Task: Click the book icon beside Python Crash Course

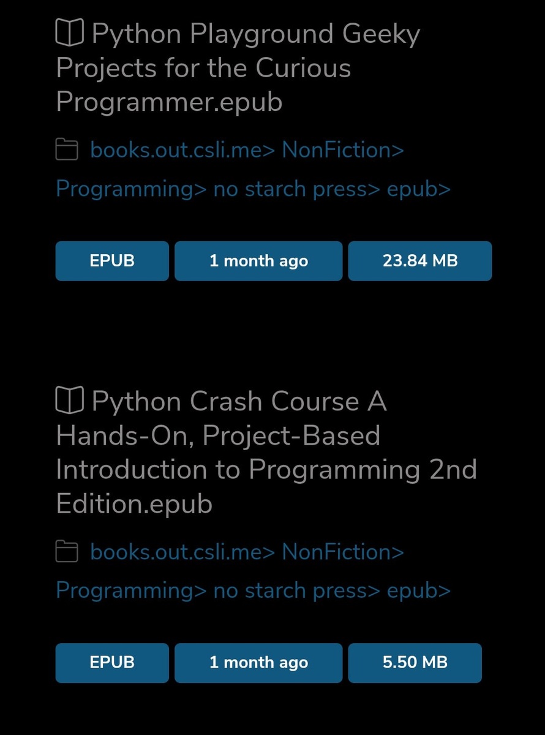Action: [69, 401]
